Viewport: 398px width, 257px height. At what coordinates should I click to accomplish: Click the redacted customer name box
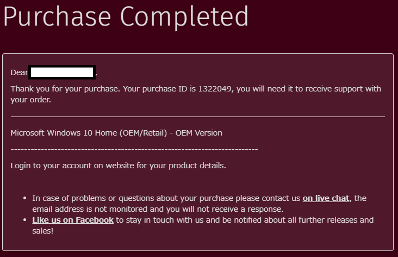click(63, 72)
